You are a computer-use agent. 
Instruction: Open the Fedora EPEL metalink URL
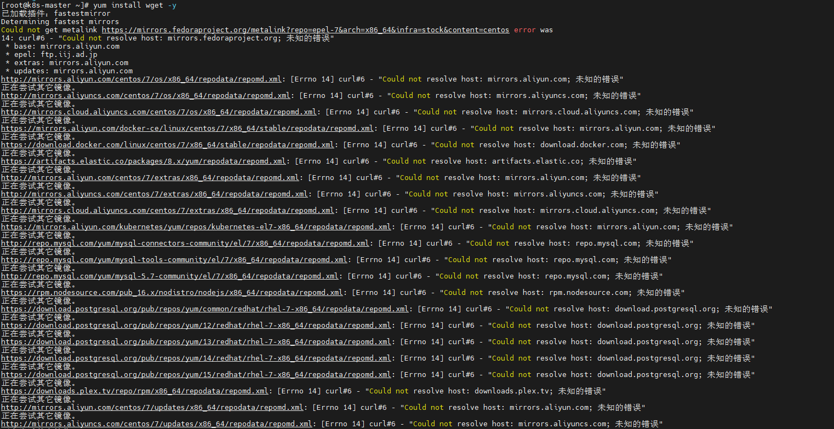305,30
